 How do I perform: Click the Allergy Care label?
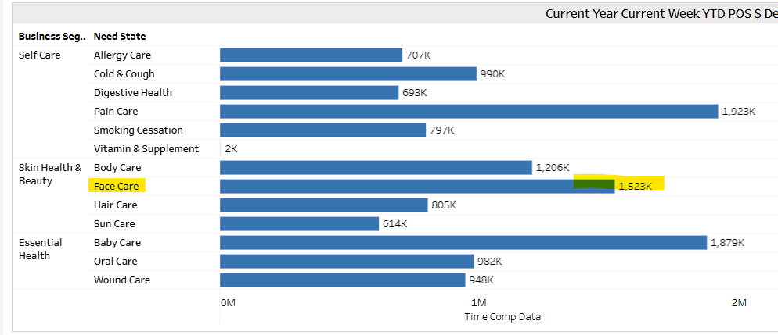[122, 55]
